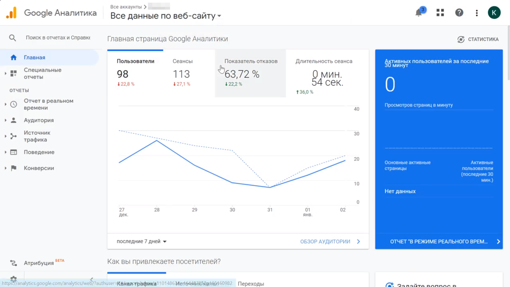Image resolution: width=510 pixels, height=287 pixels.
Task: Click the account avatar K
Action: [x=494, y=13]
